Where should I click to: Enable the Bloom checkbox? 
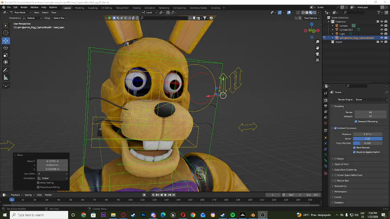[335, 159]
